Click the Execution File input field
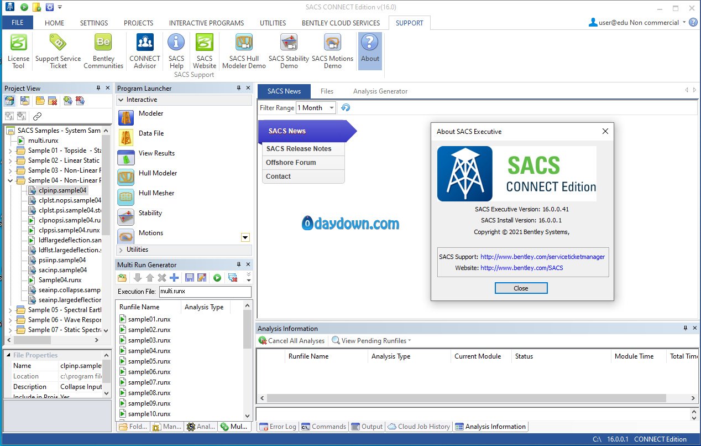The image size is (701, 446). pos(205,292)
